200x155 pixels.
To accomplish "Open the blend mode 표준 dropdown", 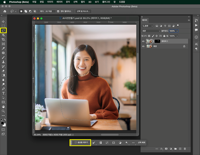I will (x=151, y=31).
